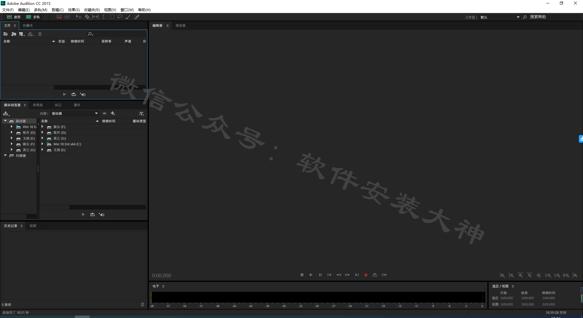Click Zoom to Selection icon at far right
Image resolution: width=583 pixels, height=318 pixels.
tap(575, 275)
